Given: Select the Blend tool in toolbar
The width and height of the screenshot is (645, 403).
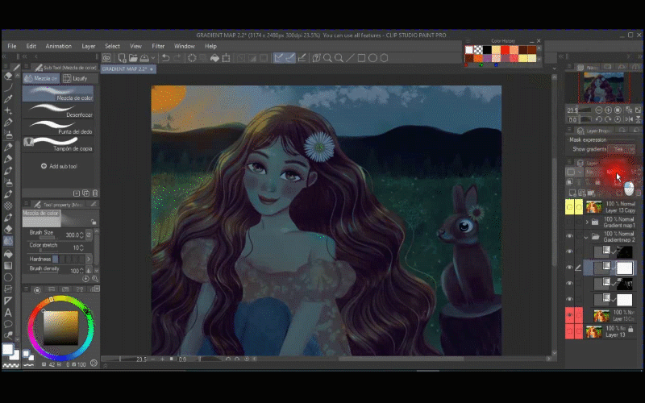Looking at the screenshot, I should click(x=8, y=240).
